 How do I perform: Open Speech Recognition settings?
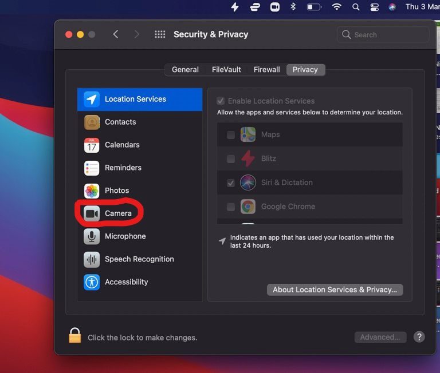[139, 259]
